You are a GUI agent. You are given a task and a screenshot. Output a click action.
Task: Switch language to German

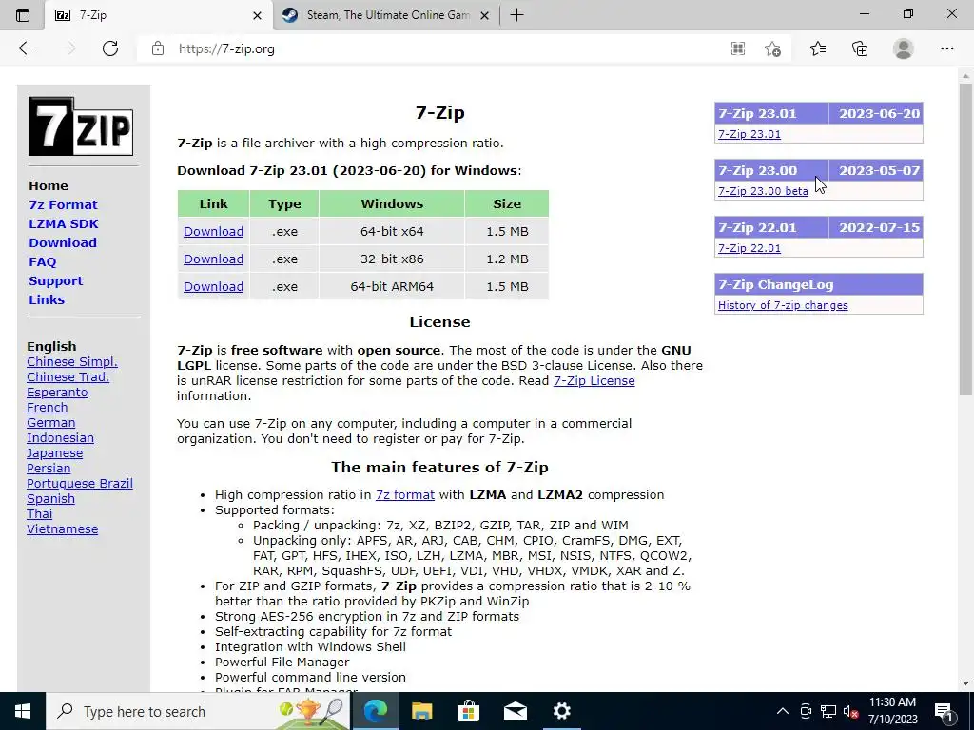(51, 423)
